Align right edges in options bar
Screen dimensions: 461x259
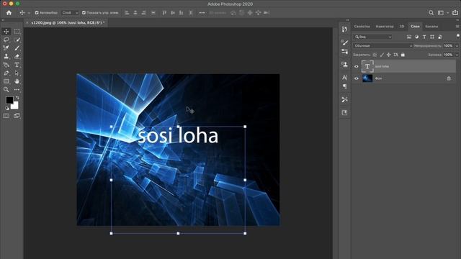[x=144, y=13]
